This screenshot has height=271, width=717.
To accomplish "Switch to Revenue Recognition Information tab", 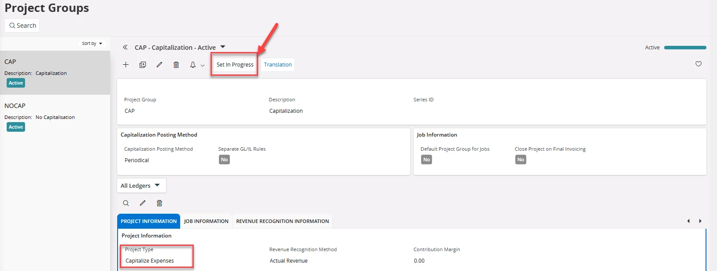I will [282, 221].
